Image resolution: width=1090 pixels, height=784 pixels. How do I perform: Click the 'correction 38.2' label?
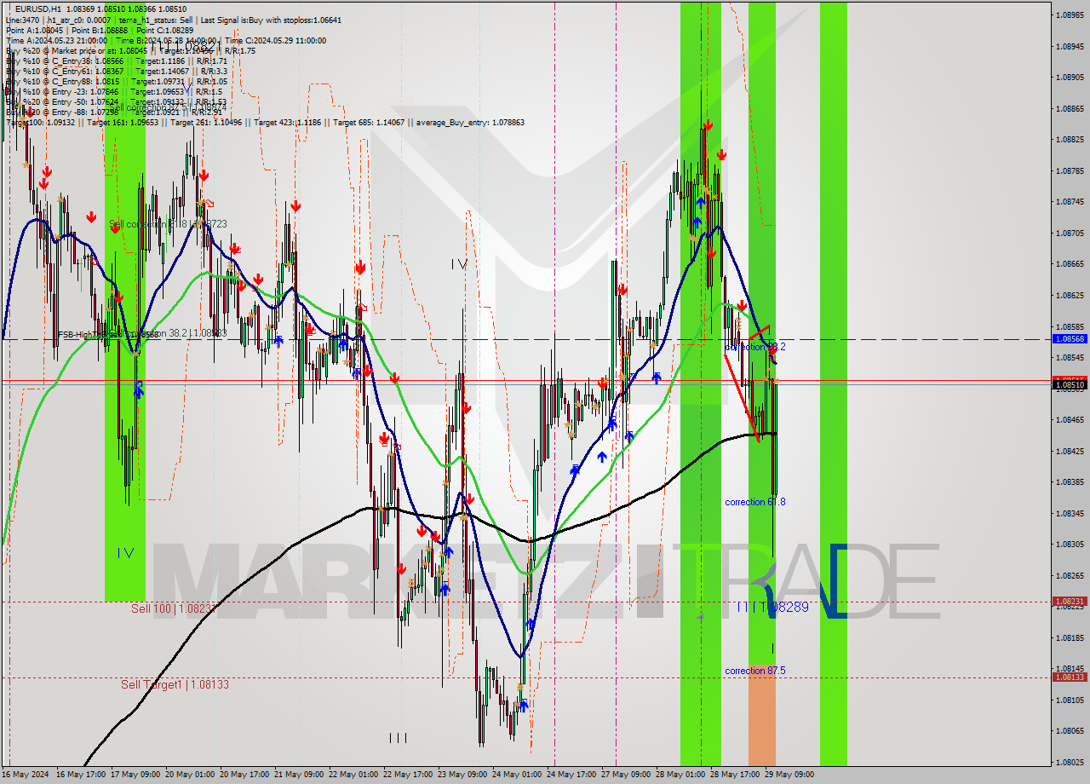point(755,347)
